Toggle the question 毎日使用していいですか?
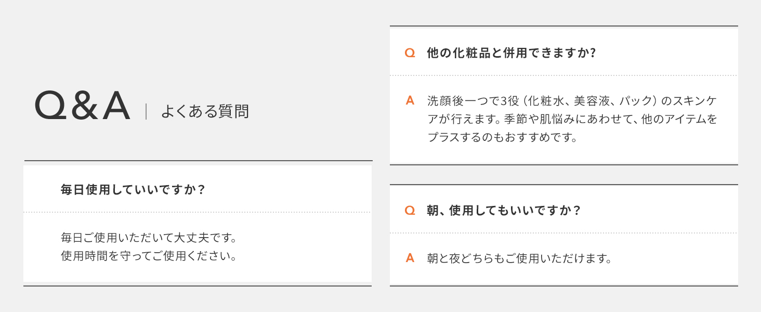The image size is (761, 312). tap(133, 190)
